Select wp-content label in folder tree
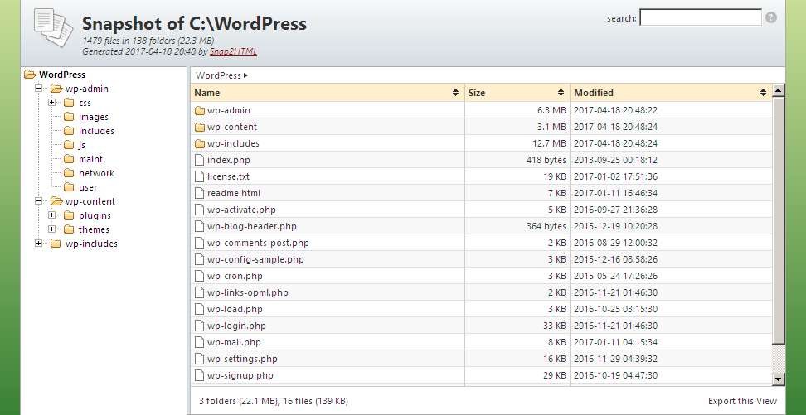This screenshot has height=415, width=806. (x=90, y=201)
